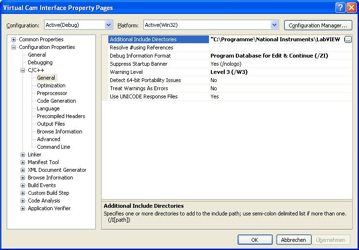
Task: Click the help question mark button
Action: (340, 8)
